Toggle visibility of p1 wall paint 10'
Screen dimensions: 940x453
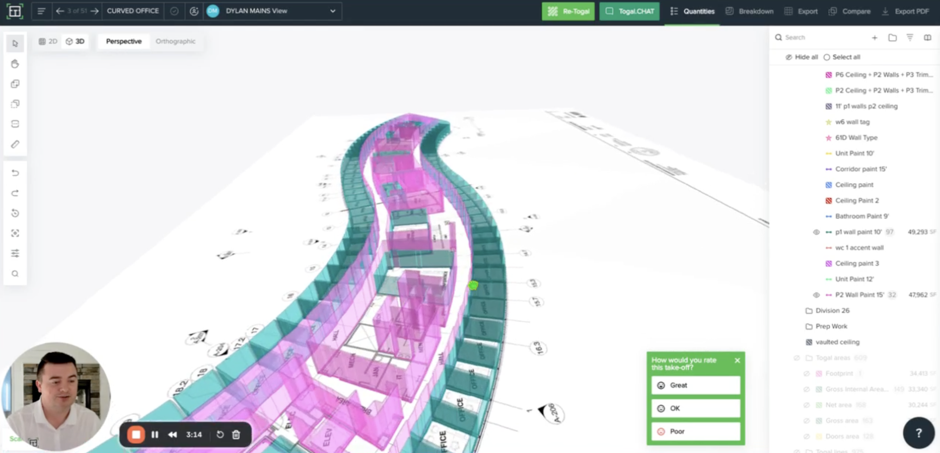tap(816, 232)
